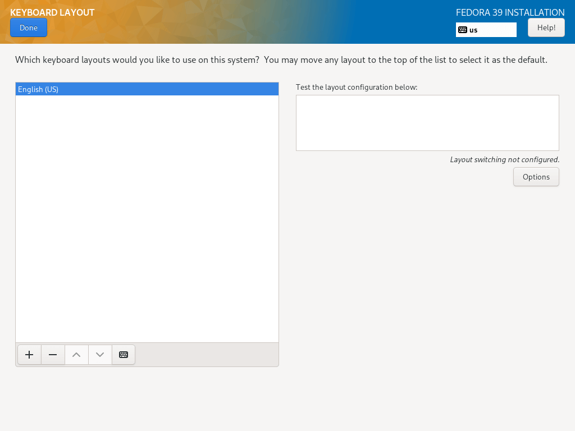Screen dimensions: 575x431
Task: Open Help! in the top right
Action: [x=546, y=28]
